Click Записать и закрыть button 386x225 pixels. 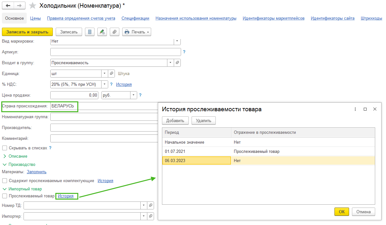pyautogui.click(x=27, y=32)
